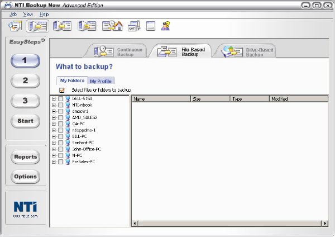
Task: Expand the PreSales-PC tree node
Action: click(54, 162)
